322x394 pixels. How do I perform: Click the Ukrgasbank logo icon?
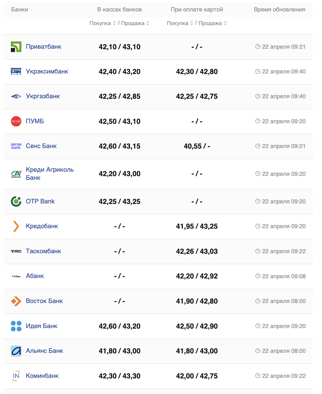click(16, 96)
